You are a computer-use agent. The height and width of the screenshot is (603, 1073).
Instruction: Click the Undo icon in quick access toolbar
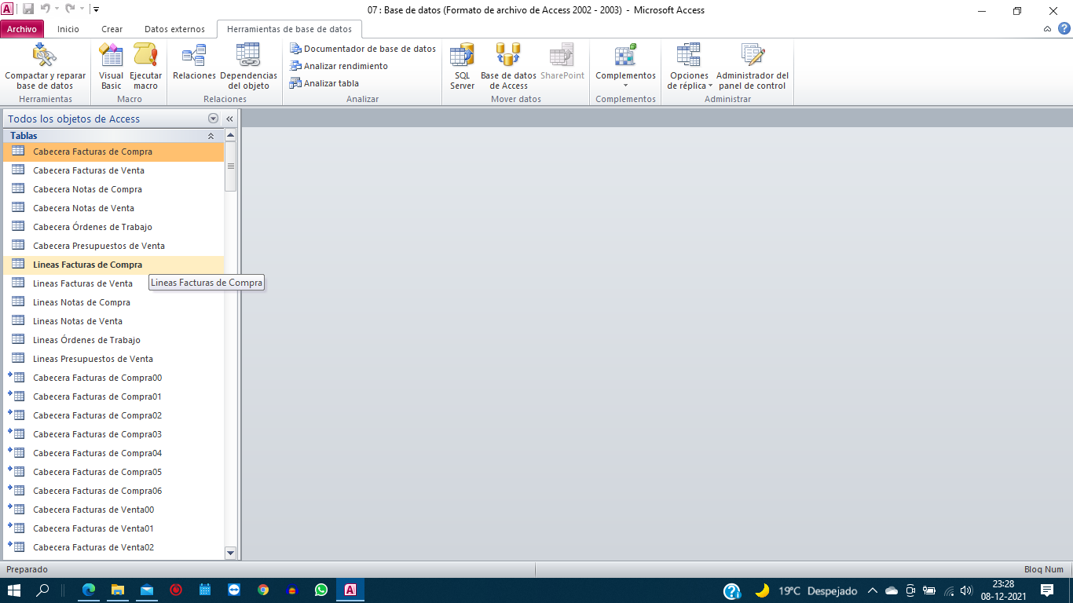(x=46, y=9)
